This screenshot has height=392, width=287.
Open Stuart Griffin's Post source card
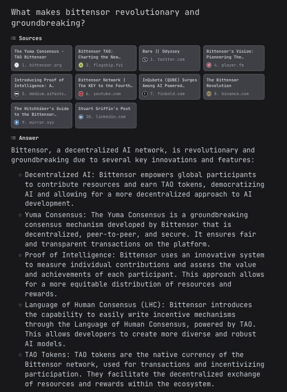[x=106, y=115]
